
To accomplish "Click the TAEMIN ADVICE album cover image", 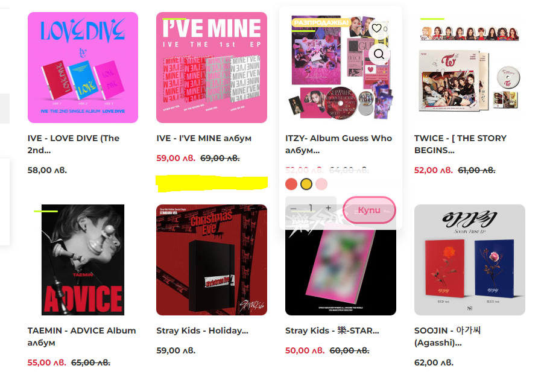I will point(83,260).
